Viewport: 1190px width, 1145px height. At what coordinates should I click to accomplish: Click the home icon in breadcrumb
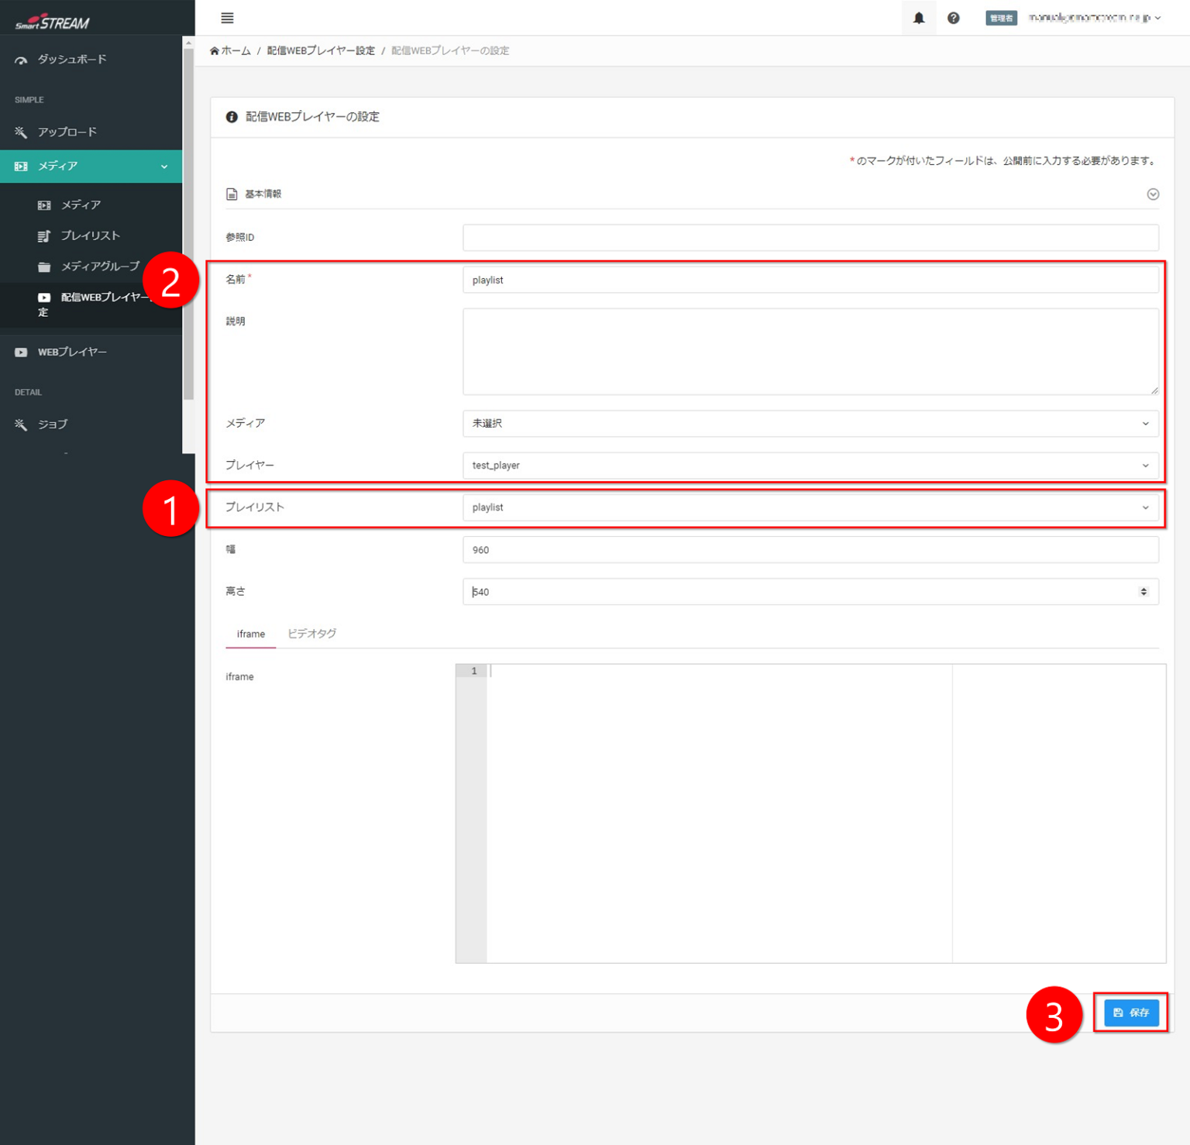(215, 51)
